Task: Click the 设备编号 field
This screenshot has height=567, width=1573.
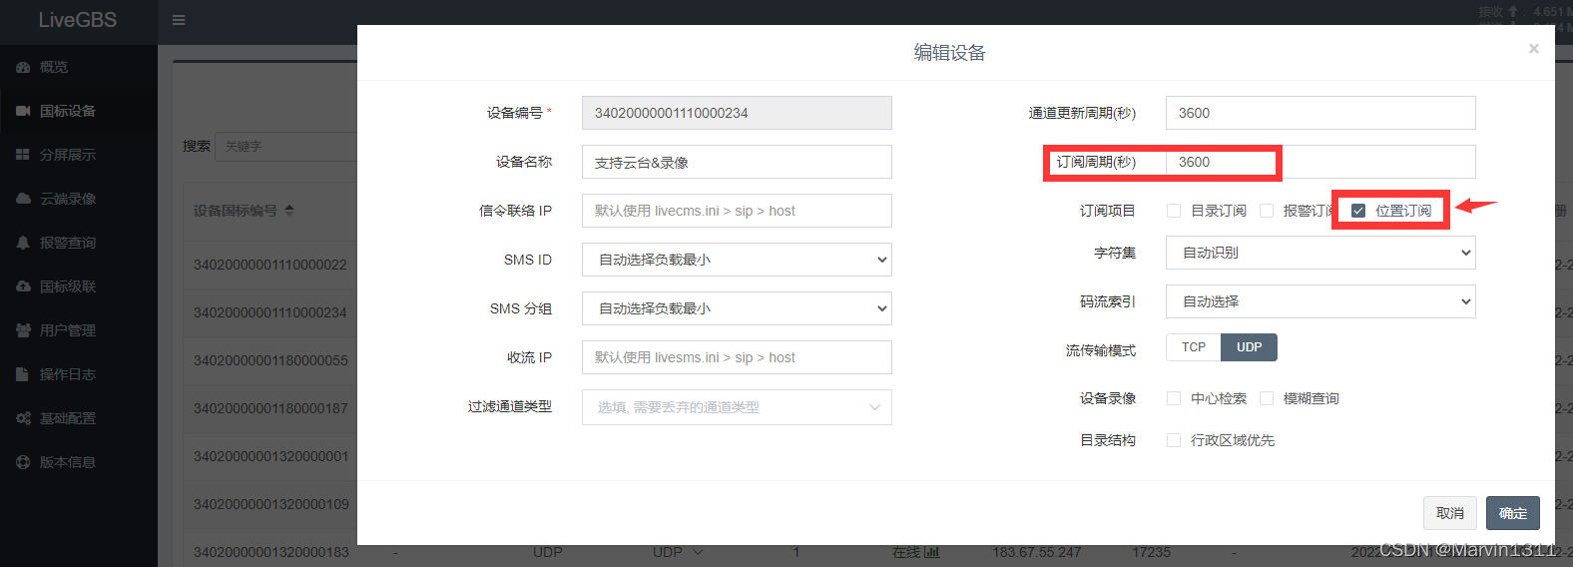Action: click(x=737, y=113)
